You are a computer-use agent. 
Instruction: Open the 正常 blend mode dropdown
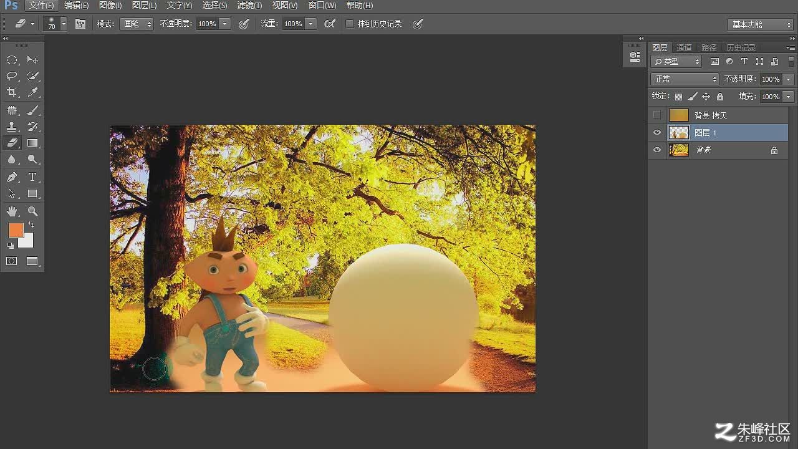685,79
